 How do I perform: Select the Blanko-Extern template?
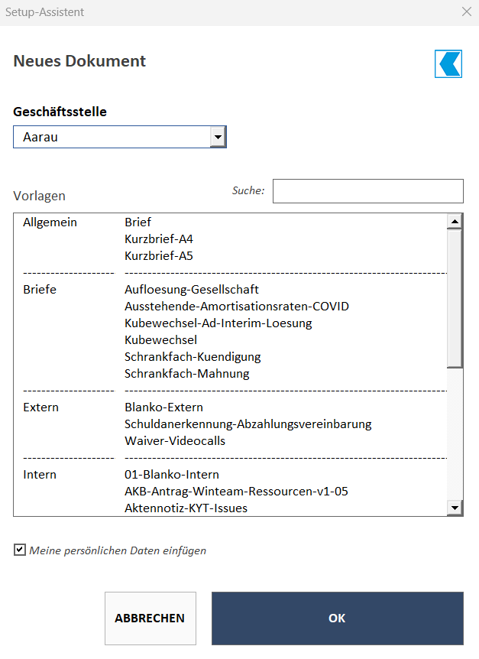[x=163, y=407]
